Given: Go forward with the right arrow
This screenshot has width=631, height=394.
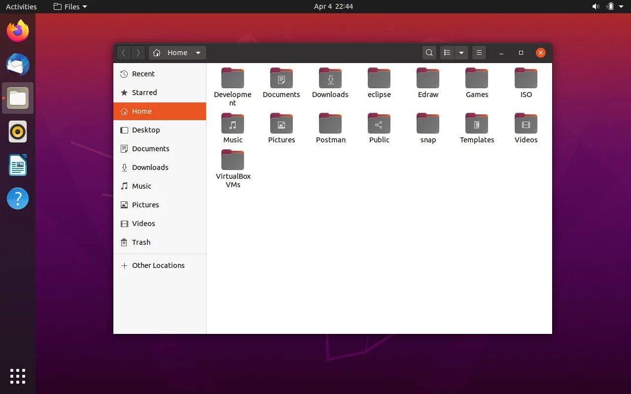Looking at the screenshot, I should click(138, 53).
